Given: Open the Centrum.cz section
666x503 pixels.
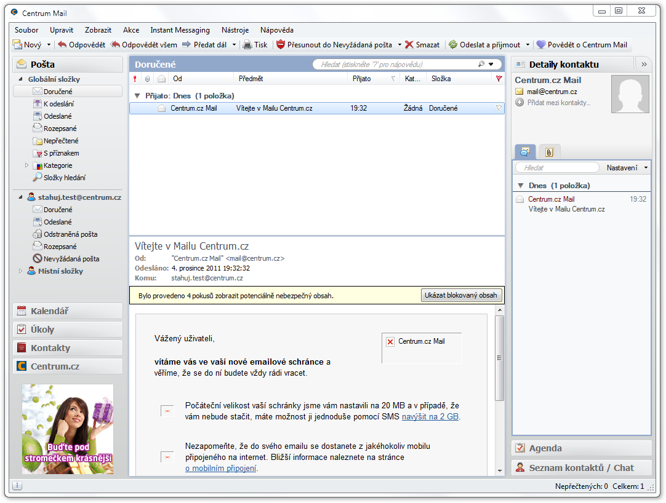Looking at the screenshot, I should point(68,366).
